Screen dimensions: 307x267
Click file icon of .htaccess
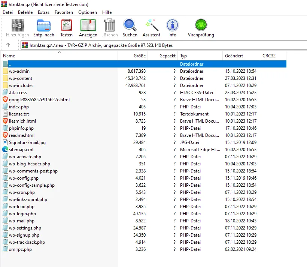6,92
